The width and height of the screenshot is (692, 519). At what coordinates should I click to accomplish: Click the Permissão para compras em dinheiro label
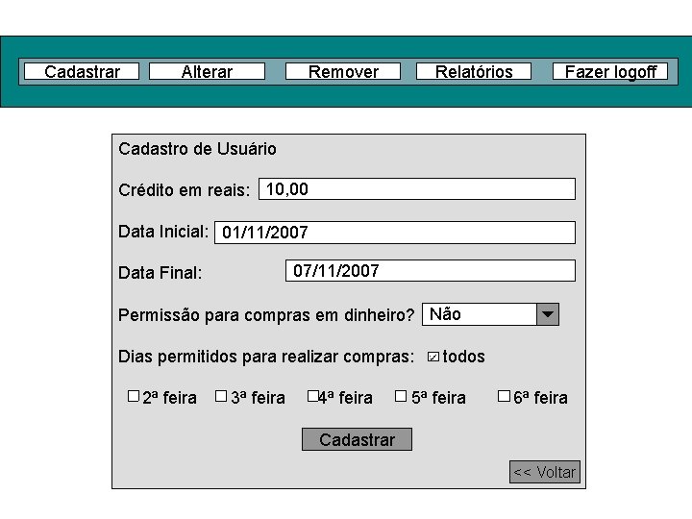(x=266, y=315)
